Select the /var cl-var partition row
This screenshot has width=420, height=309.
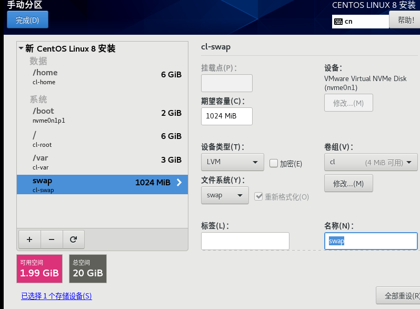coord(102,162)
